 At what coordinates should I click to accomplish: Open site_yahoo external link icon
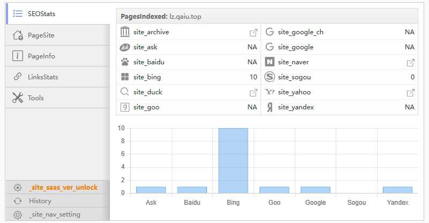(411, 92)
